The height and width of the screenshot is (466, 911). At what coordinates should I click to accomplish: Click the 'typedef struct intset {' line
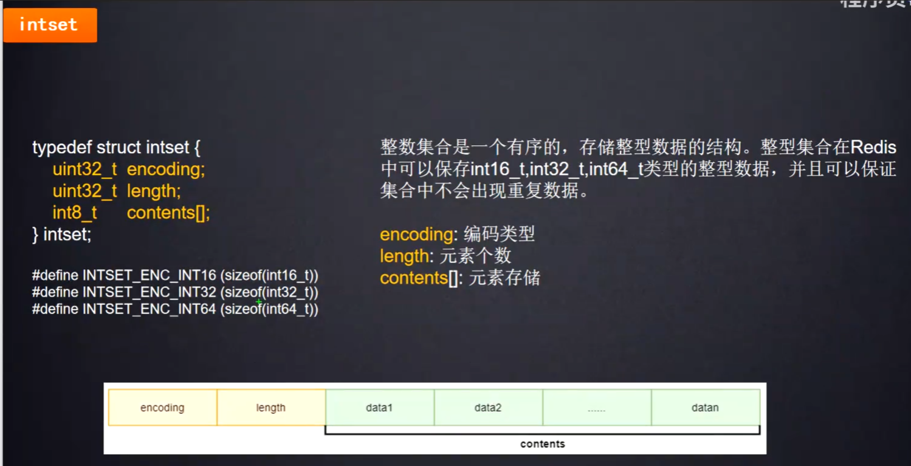click(116, 148)
